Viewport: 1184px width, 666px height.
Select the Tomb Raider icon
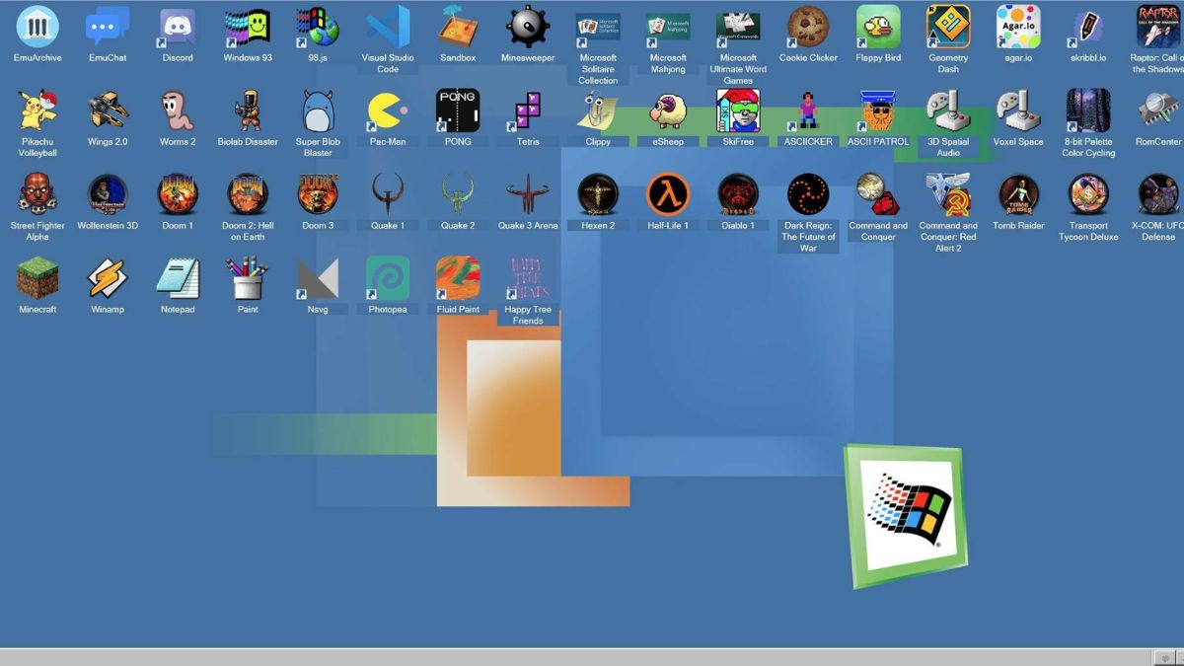click(x=1018, y=194)
